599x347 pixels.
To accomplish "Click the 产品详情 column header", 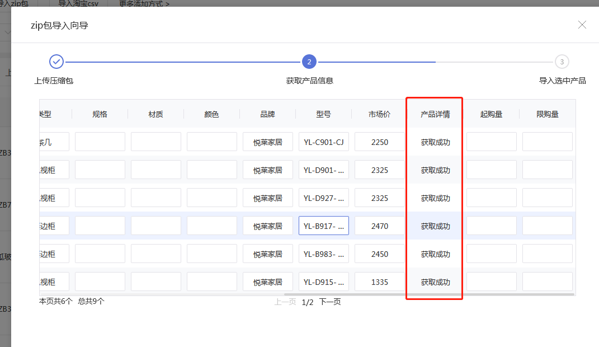I will point(435,114).
